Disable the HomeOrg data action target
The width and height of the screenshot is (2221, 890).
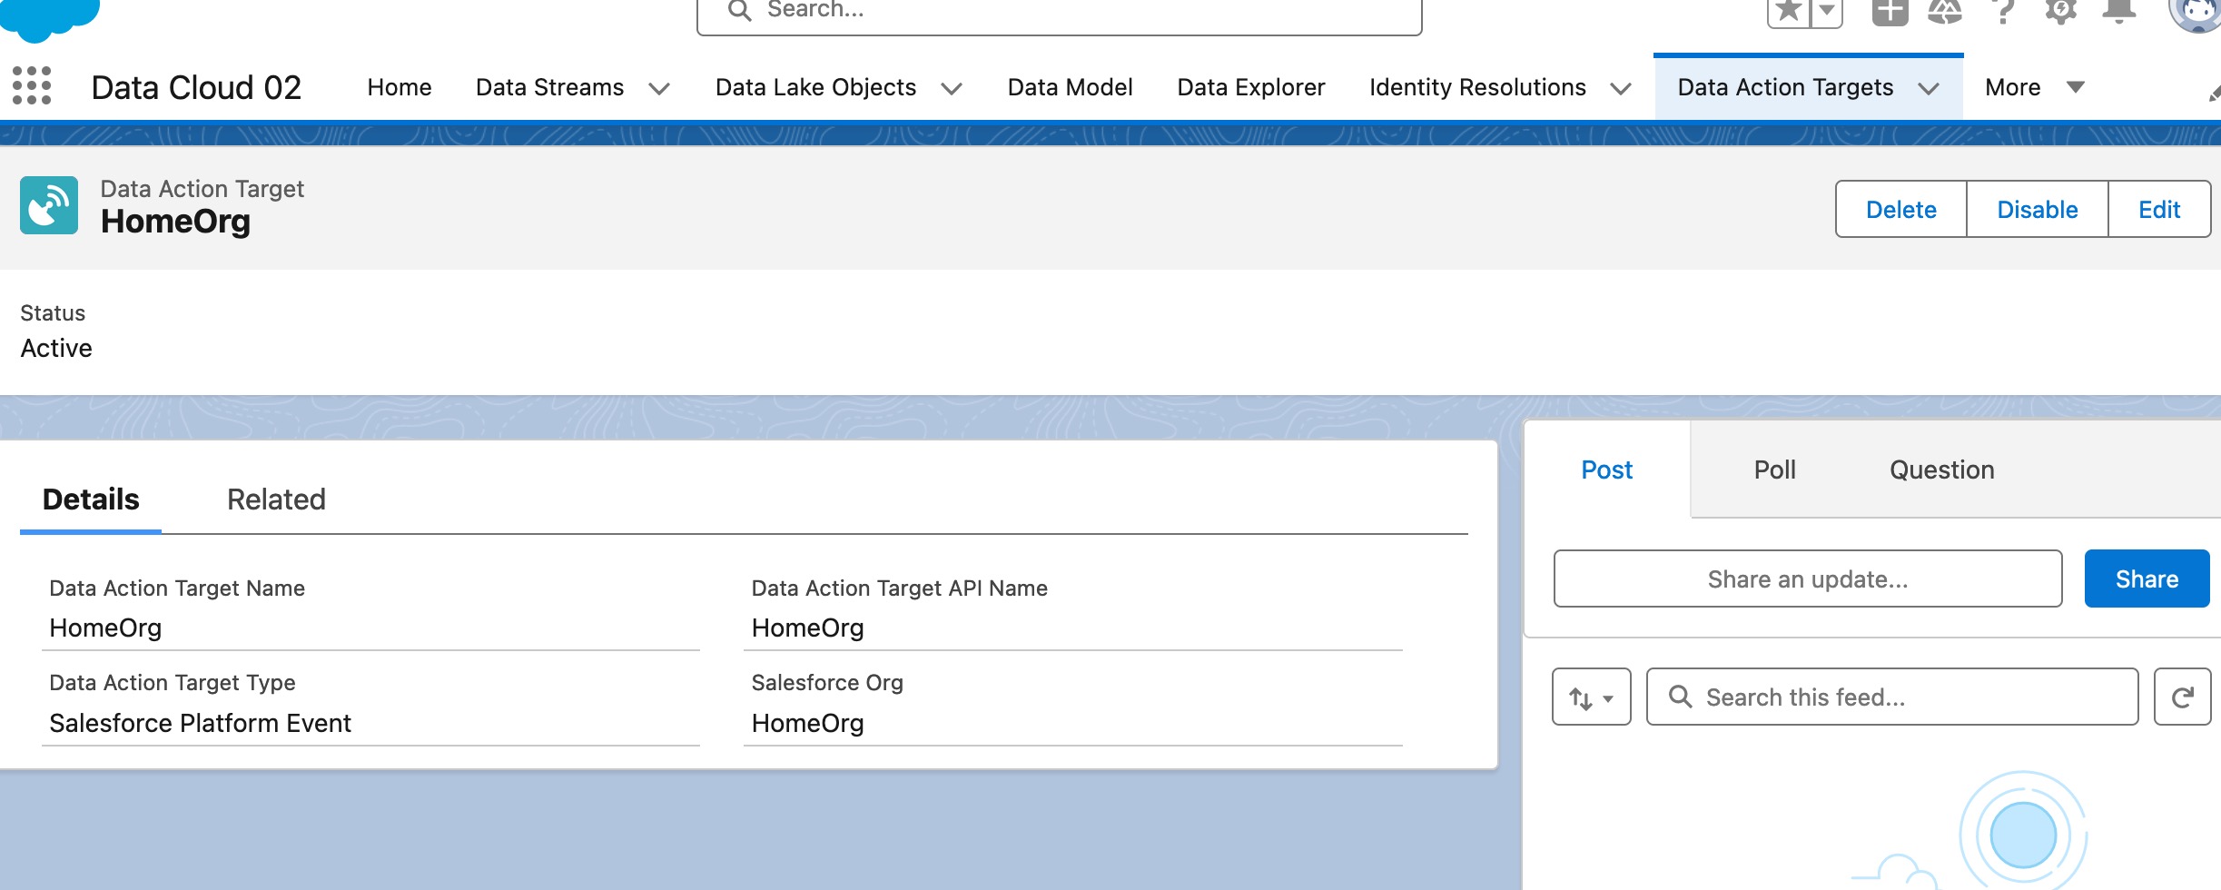point(2037,209)
